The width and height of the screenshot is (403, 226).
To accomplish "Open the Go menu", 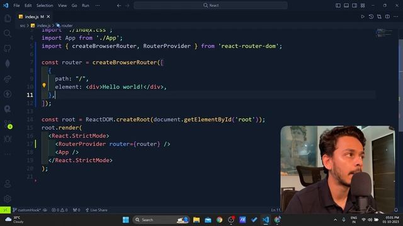I will coord(74,6).
